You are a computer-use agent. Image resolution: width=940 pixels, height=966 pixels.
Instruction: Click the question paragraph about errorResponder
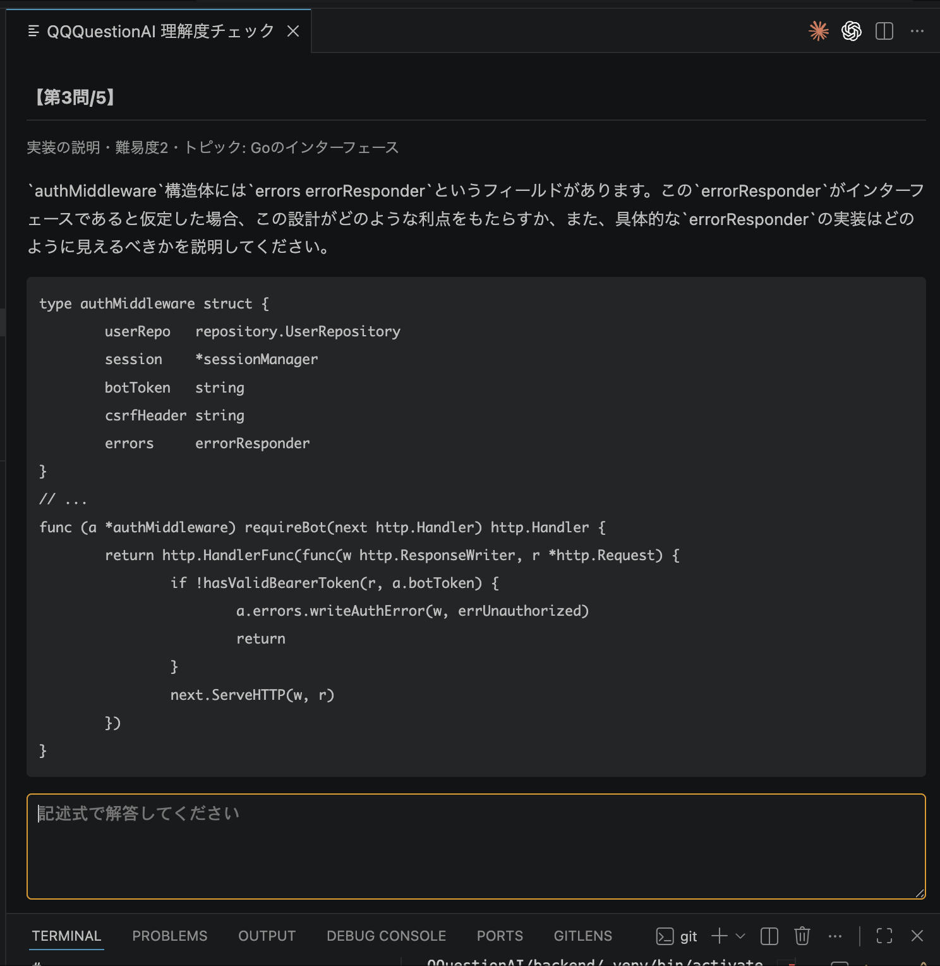point(476,219)
